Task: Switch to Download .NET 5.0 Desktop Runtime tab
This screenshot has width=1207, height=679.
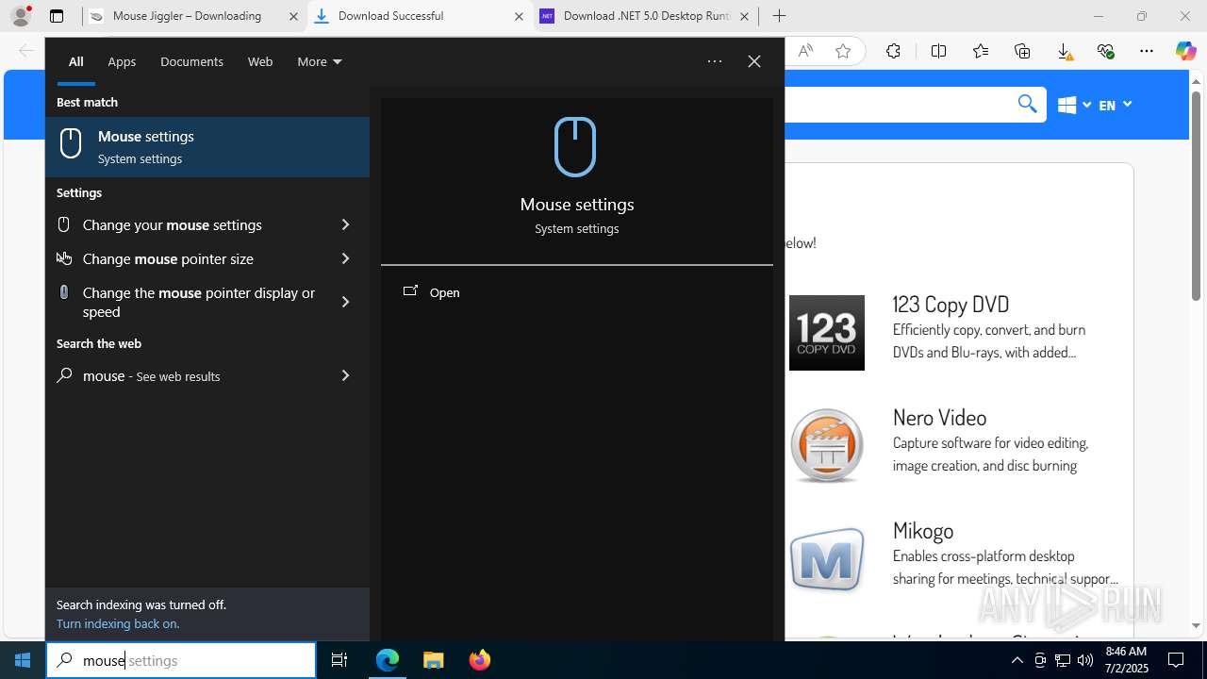Action: click(646, 16)
